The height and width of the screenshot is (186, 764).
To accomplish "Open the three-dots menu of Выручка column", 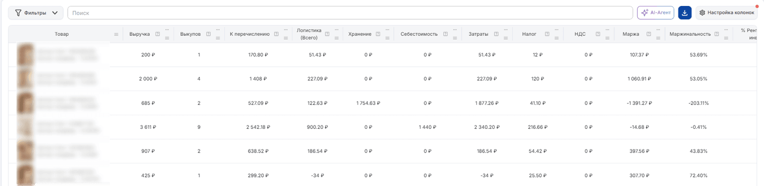I will pyautogui.click(x=167, y=30).
